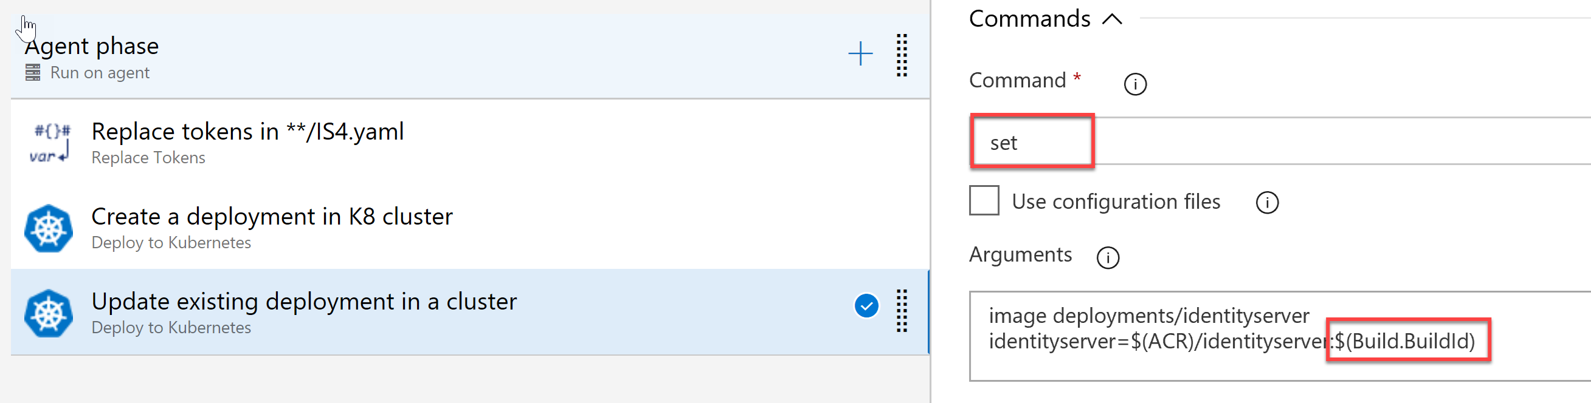Grab the drag handle on Update existing deployment

click(902, 311)
